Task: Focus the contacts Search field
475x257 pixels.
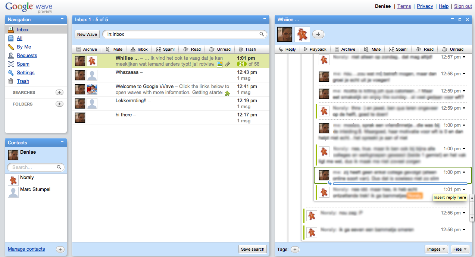Action: coord(36,167)
